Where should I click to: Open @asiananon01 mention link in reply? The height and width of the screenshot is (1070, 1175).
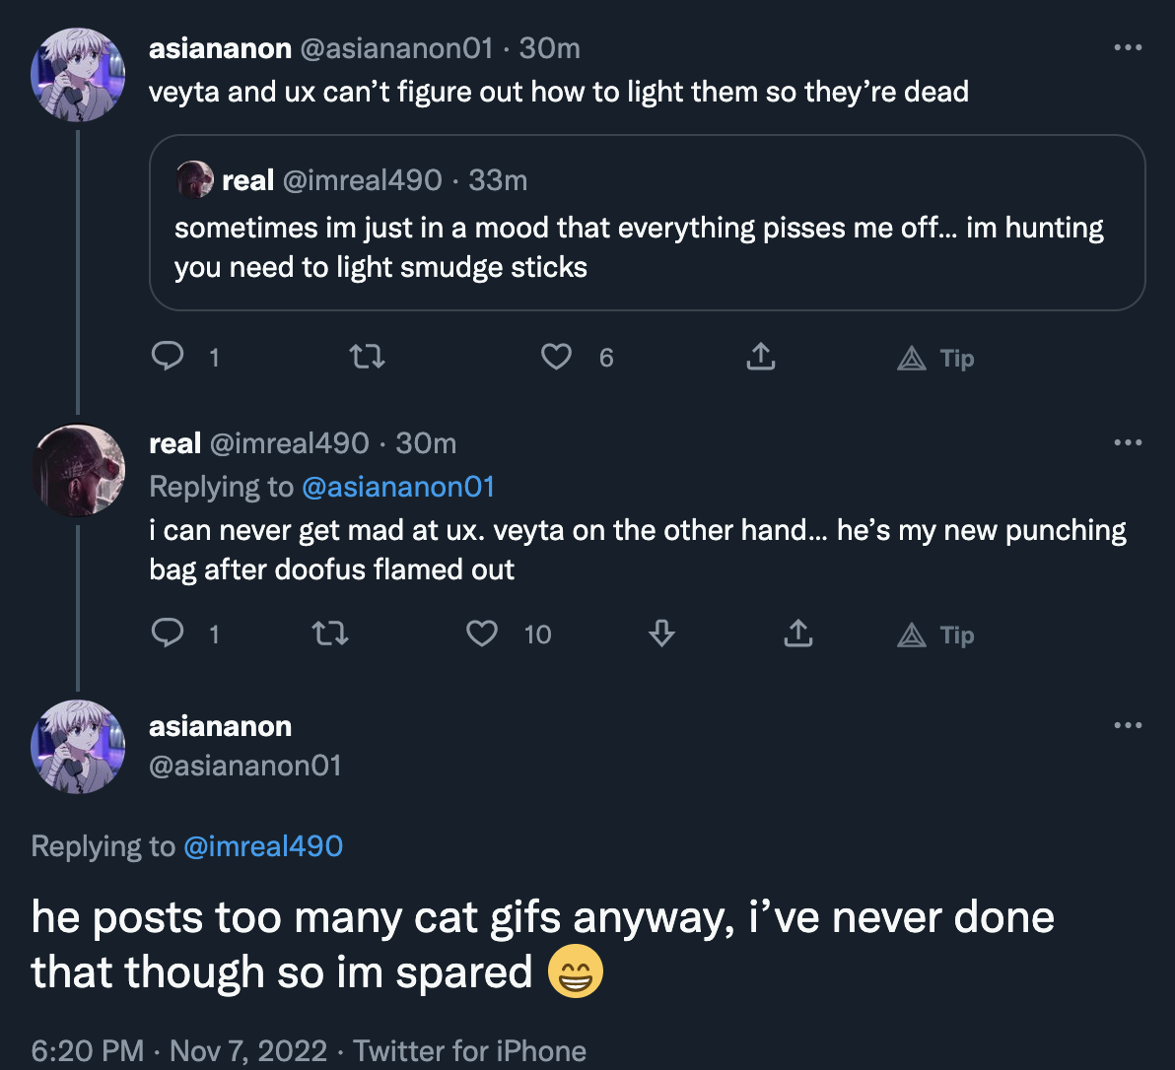click(398, 487)
